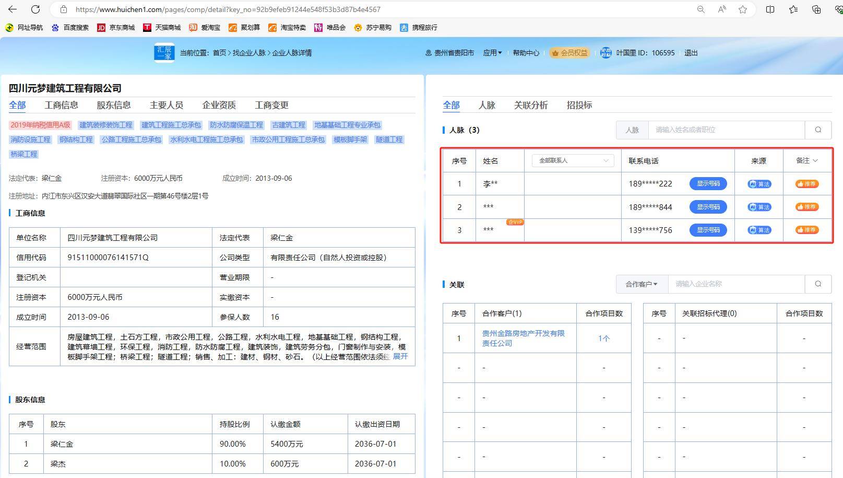
Task: Open the 合作客户 type dropdown
Action: (642, 284)
